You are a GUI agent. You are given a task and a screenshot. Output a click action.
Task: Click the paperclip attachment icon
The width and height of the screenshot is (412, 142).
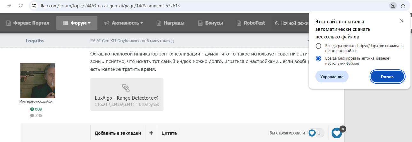coord(126,87)
